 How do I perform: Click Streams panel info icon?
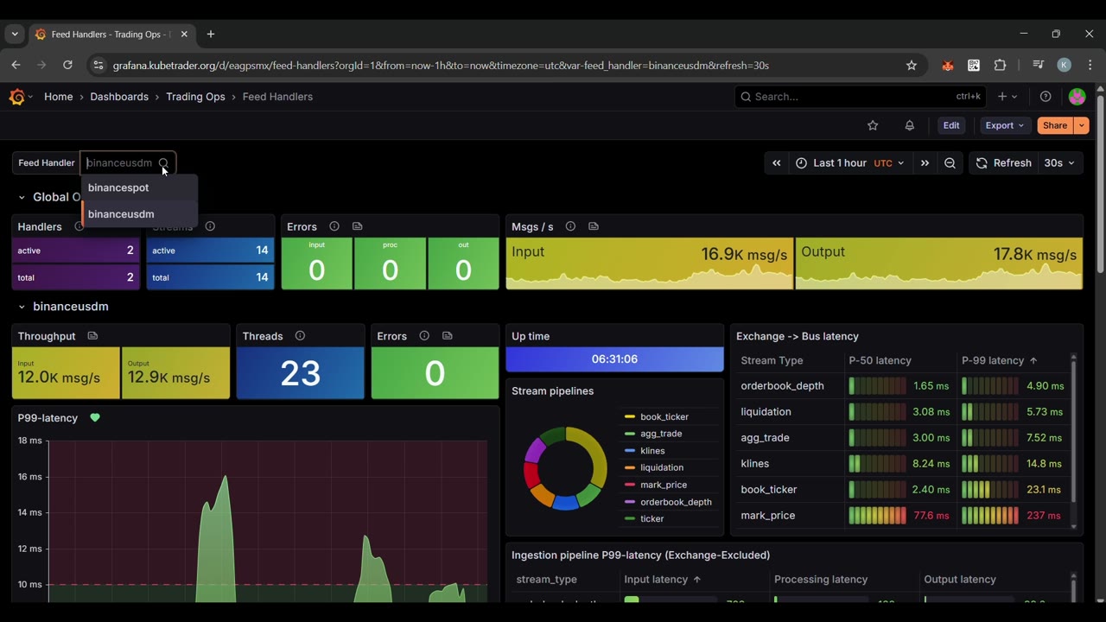[x=210, y=226]
